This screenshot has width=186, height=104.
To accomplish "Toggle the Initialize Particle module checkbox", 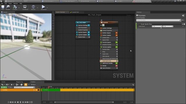I will click(x=117, y=45).
